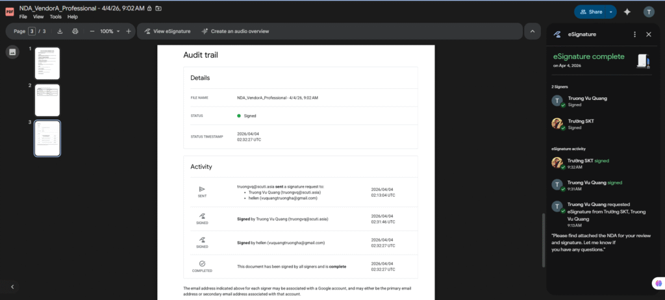This screenshot has width=665, height=300.
Task: Click the move to folder icon
Action: click(x=159, y=8)
